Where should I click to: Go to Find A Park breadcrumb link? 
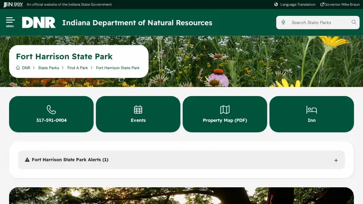(x=78, y=68)
